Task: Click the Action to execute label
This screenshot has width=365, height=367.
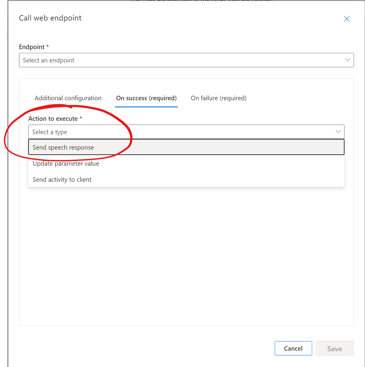Action: coord(53,119)
